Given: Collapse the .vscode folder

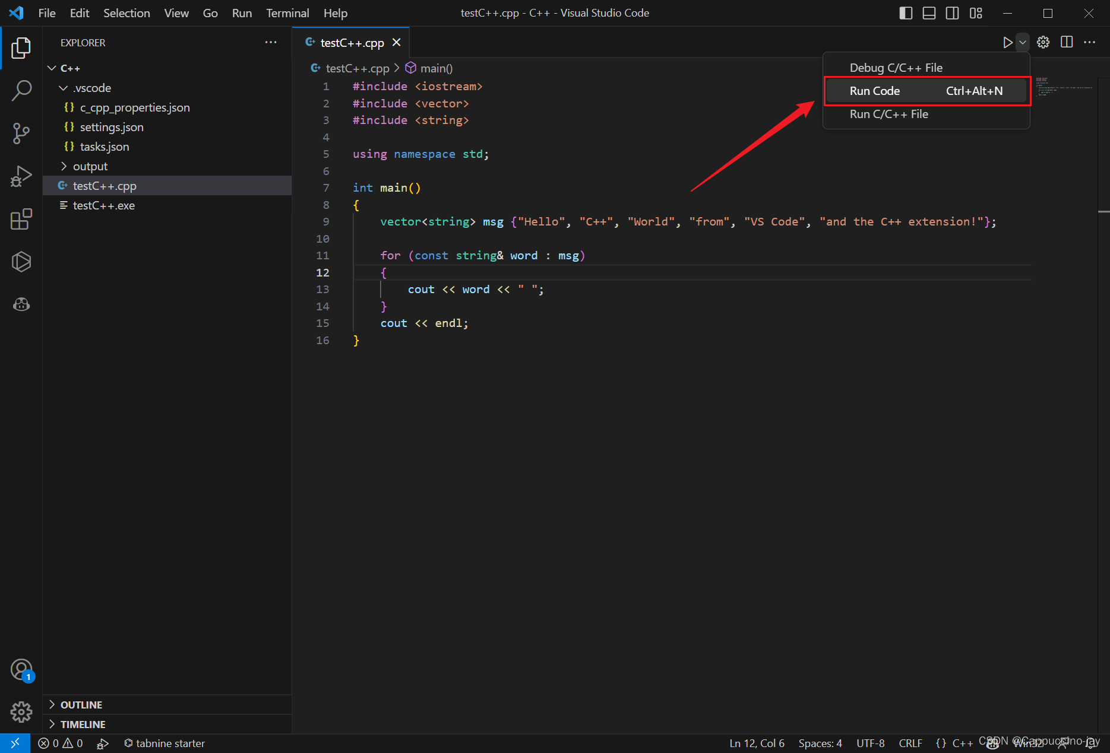Looking at the screenshot, I should 167,88.
